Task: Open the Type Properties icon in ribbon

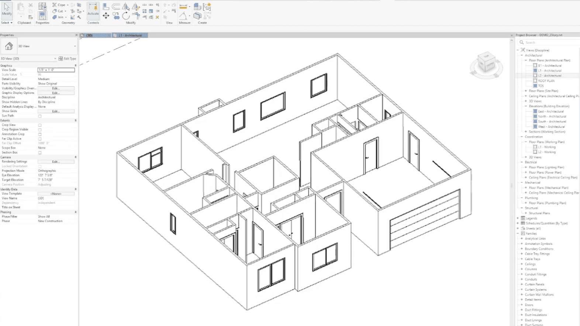Action: [x=42, y=6]
